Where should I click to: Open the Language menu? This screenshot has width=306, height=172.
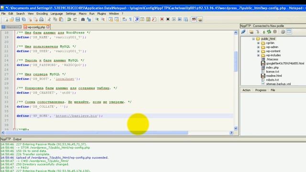[56, 14]
